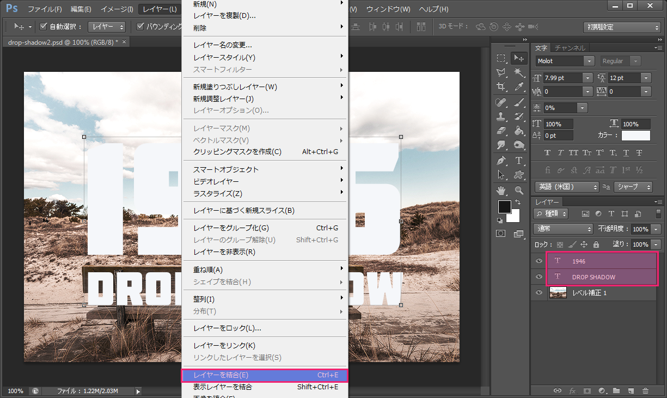
Task: Toggle visibility of DROP SHADOW layer
Action: pos(539,277)
